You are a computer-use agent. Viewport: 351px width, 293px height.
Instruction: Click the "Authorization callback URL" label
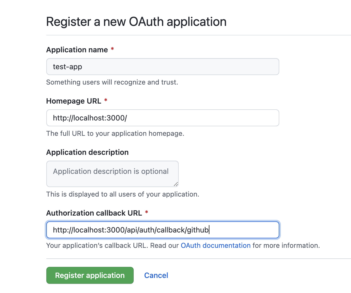point(94,213)
